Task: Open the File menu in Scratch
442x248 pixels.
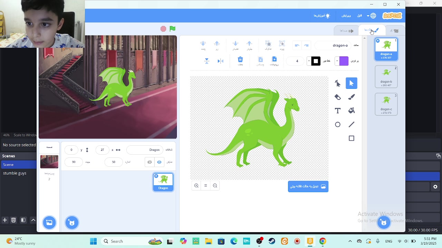Action: 359,16
